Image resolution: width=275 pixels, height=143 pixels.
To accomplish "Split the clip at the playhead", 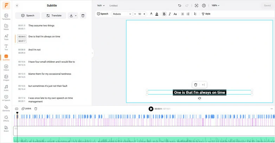I will point(17,109).
